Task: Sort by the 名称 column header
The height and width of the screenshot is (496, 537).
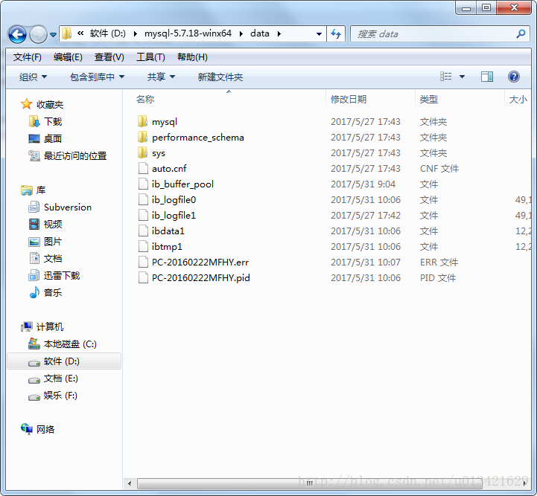Action: tap(145, 100)
